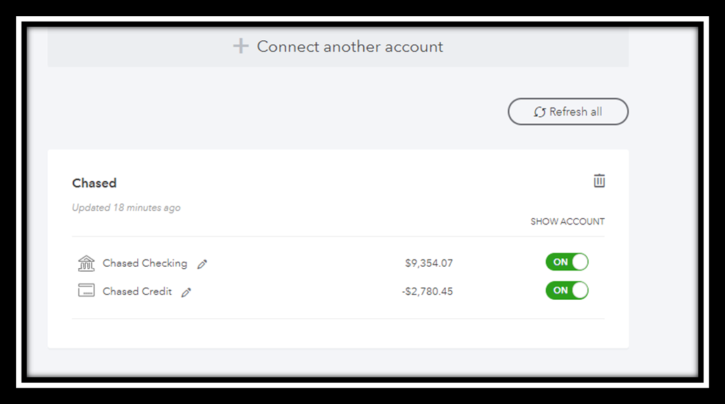Toggle off the Chased Credit account switch

[567, 291]
